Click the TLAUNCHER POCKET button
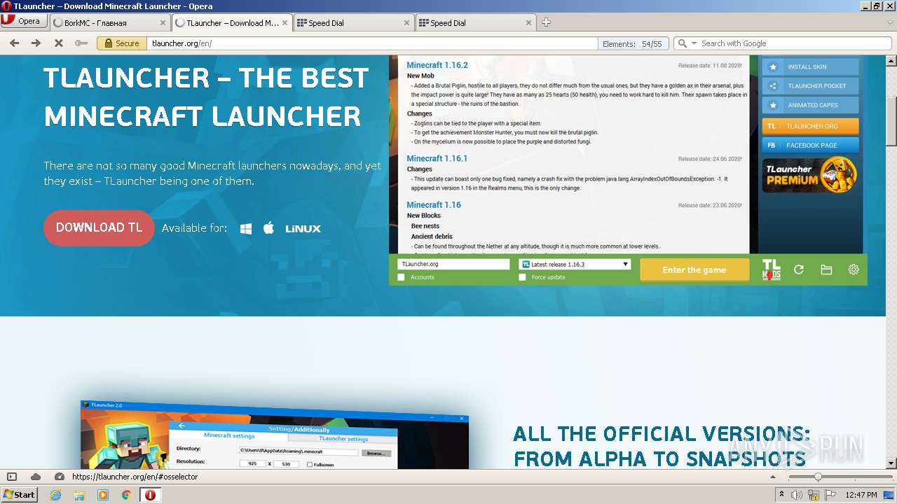 (x=810, y=86)
